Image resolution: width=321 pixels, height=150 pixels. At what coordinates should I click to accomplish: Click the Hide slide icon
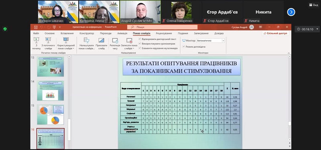point(102,40)
